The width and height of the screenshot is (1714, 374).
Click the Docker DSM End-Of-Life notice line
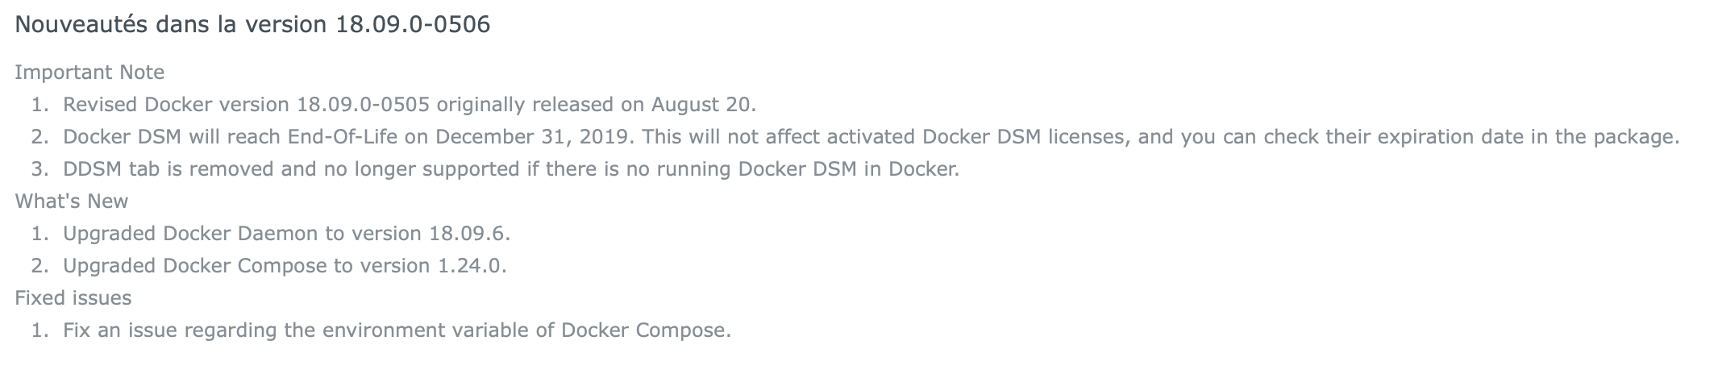[871, 136]
